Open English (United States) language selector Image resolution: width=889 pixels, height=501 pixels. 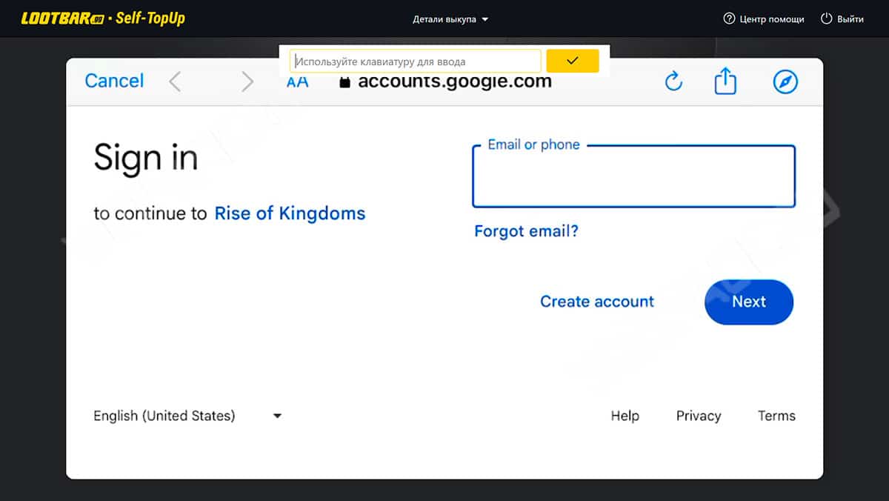pos(187,416)
